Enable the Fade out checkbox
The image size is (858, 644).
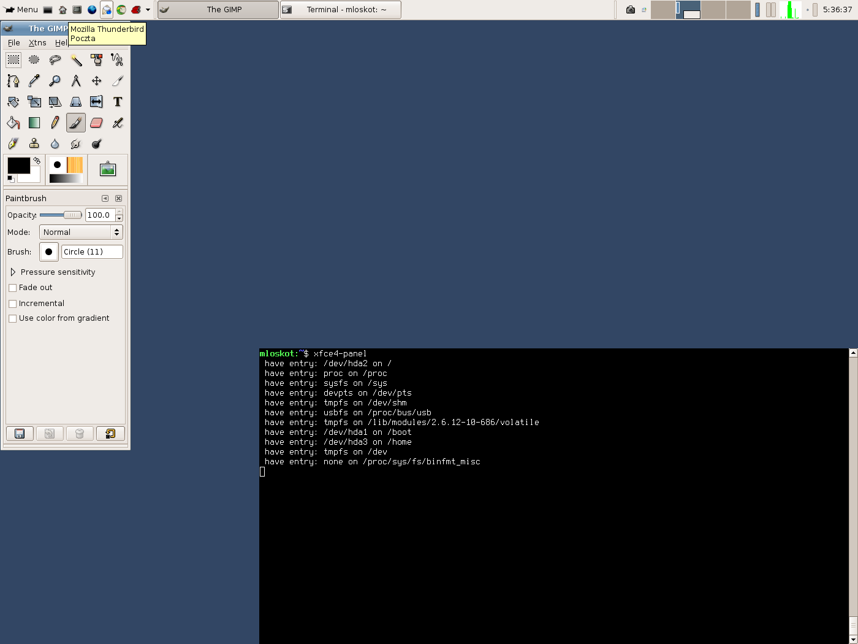[x=13, y=288]
